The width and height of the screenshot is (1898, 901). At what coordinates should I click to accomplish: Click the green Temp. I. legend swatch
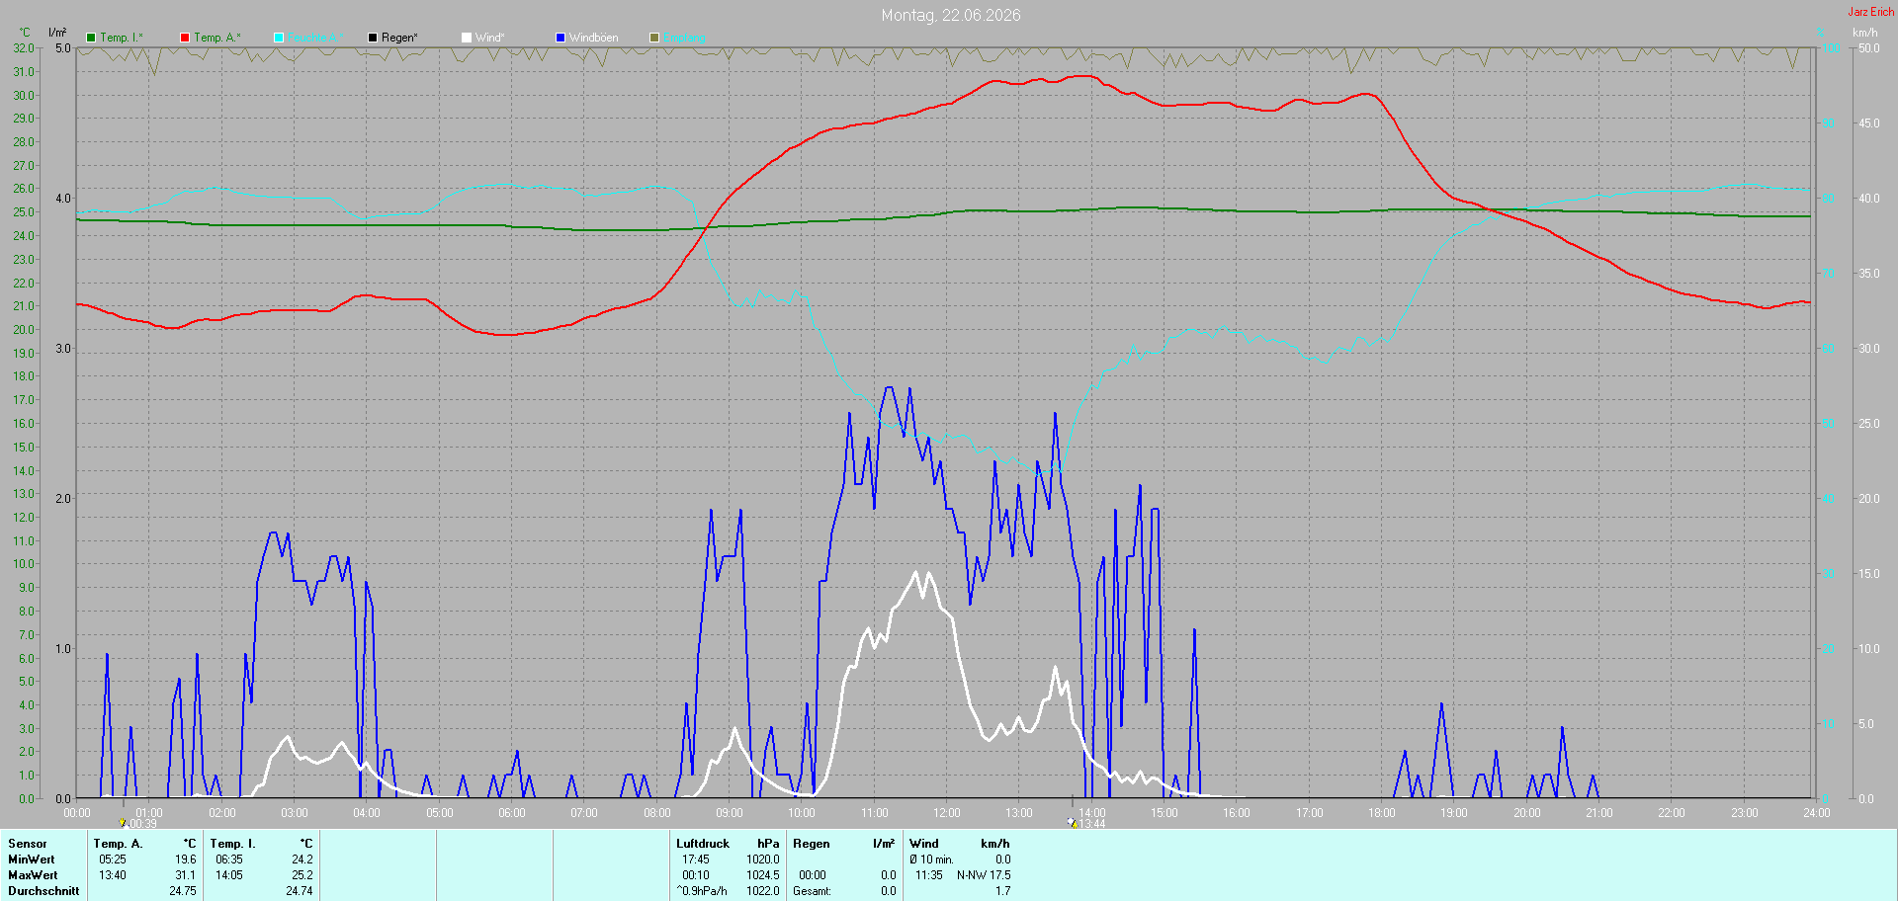(91, 38)
